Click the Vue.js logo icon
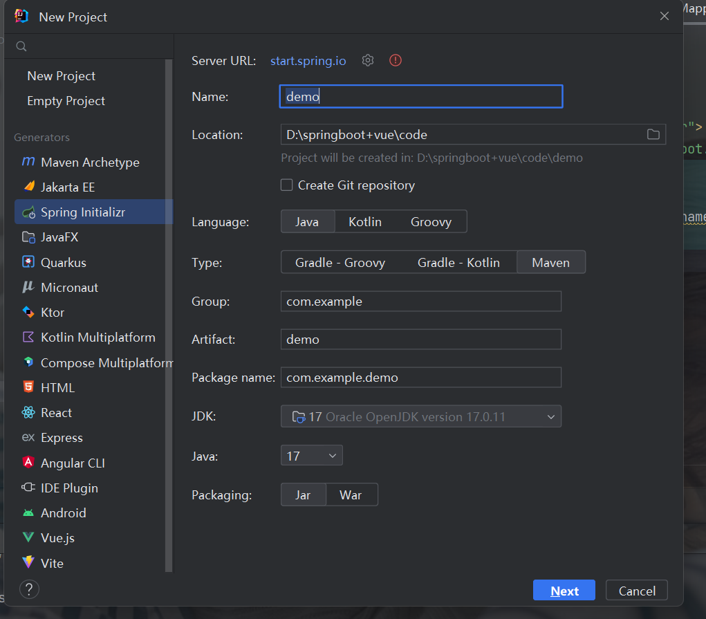The image size is (706, 619). click(28, 537)
